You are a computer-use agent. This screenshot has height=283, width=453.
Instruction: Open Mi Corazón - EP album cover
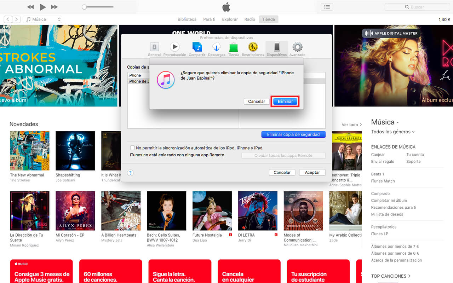pyautogui.click(x=75, y=211)
